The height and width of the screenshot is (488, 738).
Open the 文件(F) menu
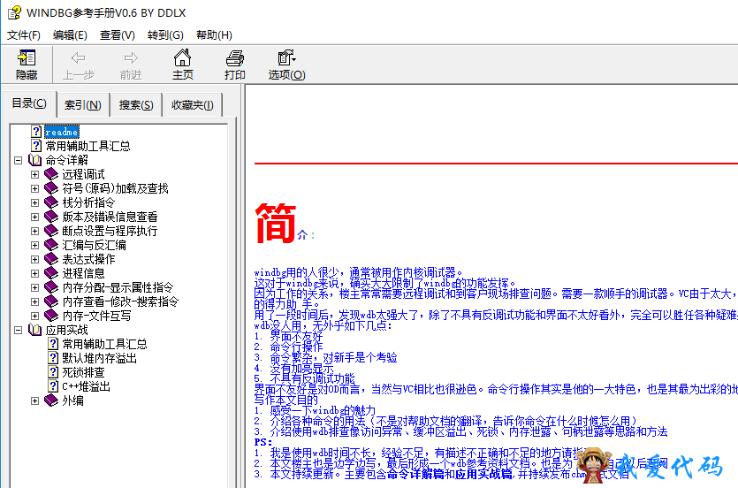[x=24, y=35]
